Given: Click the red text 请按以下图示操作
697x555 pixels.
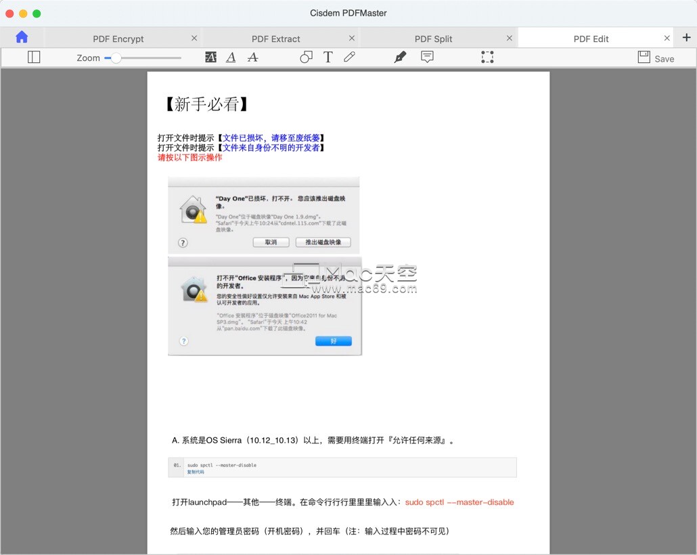Looking at the screenshot, I should point(189,158).
